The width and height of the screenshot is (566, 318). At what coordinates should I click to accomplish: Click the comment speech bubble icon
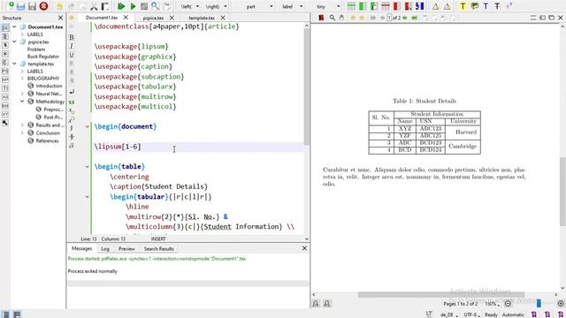coord(475,6)
